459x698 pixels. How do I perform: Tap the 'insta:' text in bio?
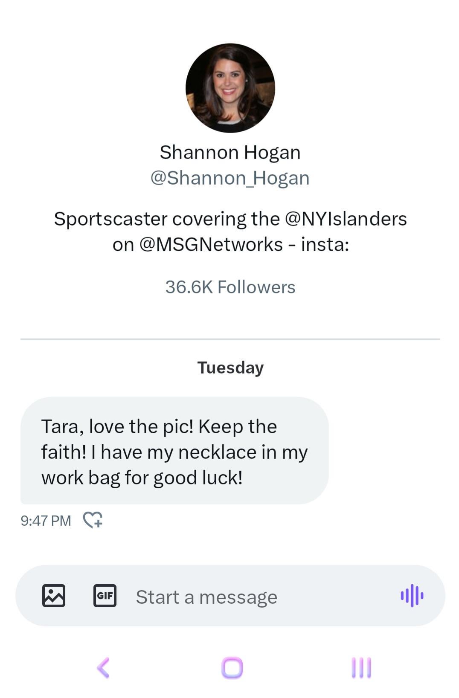pyautogui.click(x=325, y=244)
